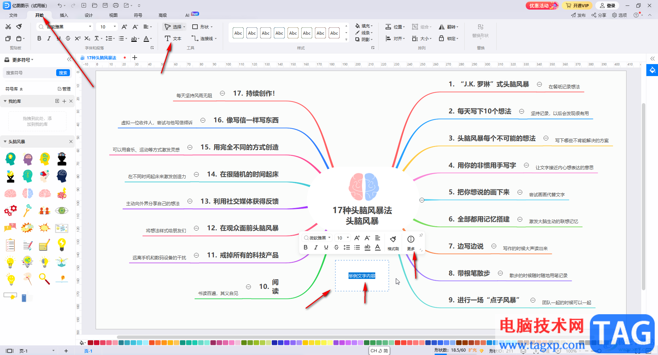This screenshot has height=355, width=658.
Task: Click the symbol search (搜索符号) input field
Action: click(30, 73)
